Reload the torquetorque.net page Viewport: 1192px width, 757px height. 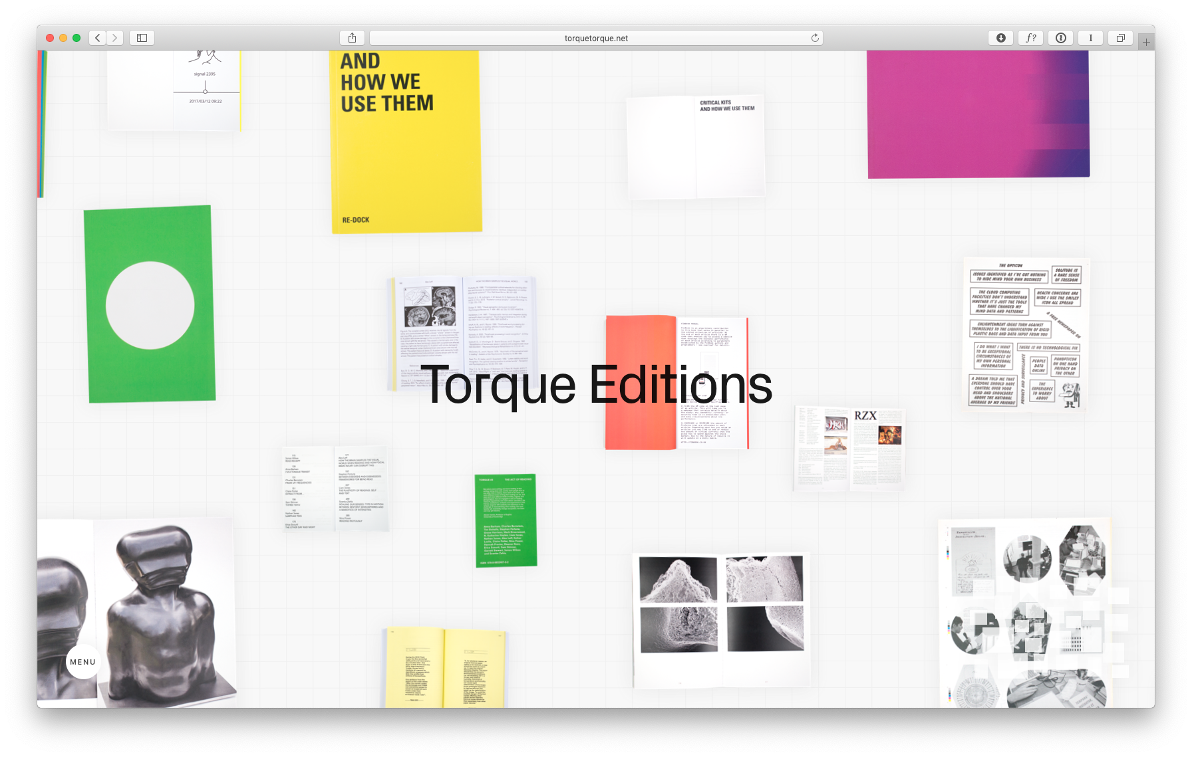tap(814, 38)
